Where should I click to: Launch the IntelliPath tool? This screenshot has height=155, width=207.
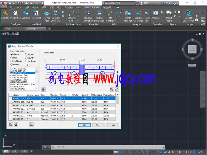(36, 15)
